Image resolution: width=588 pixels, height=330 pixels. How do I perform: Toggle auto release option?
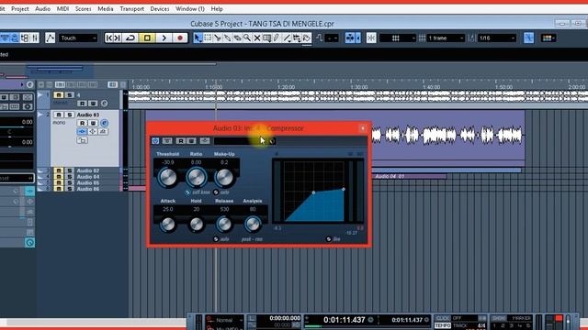(216, 239)
